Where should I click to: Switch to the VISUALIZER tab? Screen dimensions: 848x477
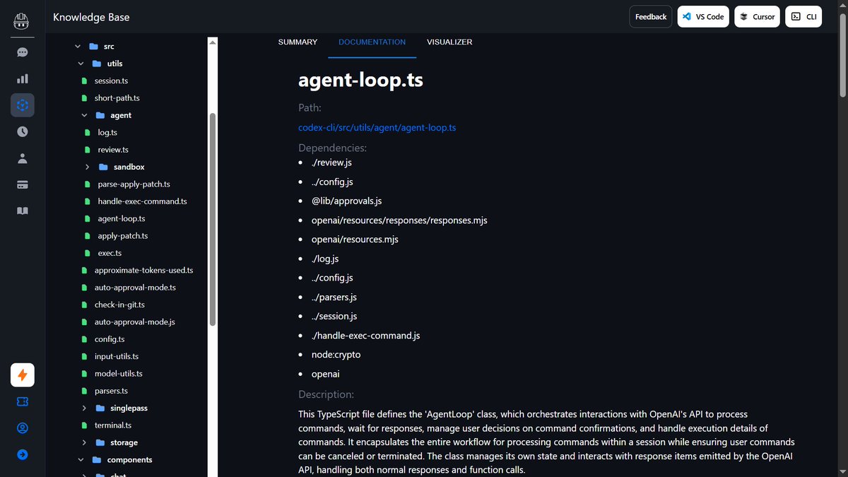[x=449, y=42]
